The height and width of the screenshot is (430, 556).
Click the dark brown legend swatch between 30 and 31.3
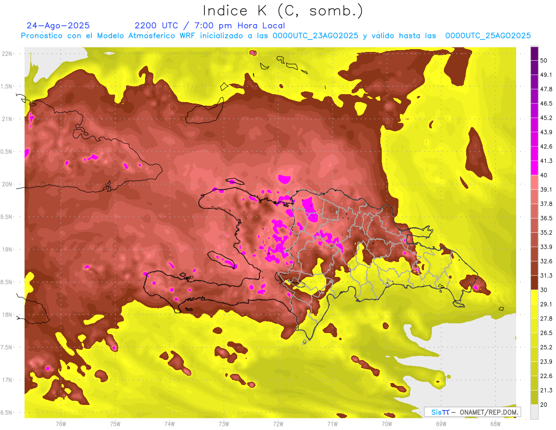tap(534, 282)
